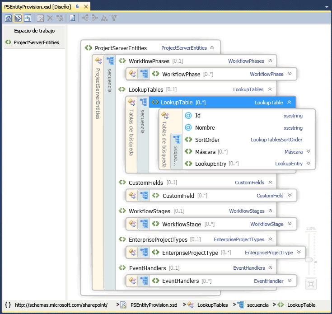
Task: Open the Start View toolbar icon
Action: coord(8,18)
